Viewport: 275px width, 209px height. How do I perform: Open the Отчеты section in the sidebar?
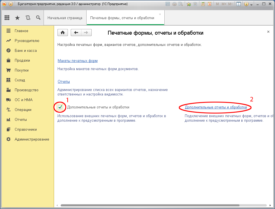coord(27,120)
